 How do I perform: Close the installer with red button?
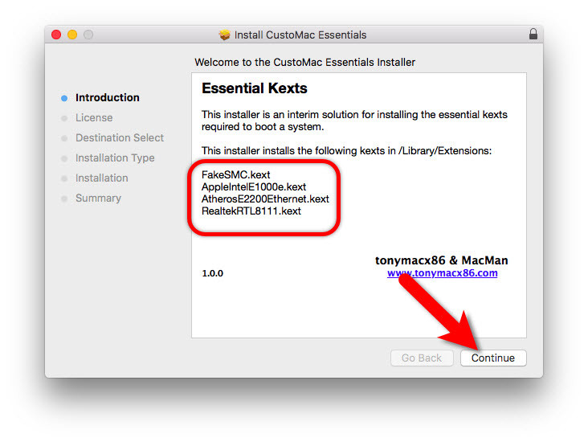[56, 35]
